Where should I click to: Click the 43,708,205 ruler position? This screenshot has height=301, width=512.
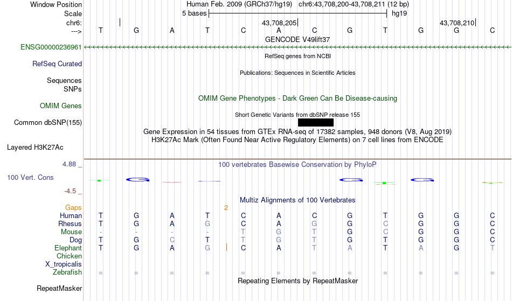pos(279,23)
